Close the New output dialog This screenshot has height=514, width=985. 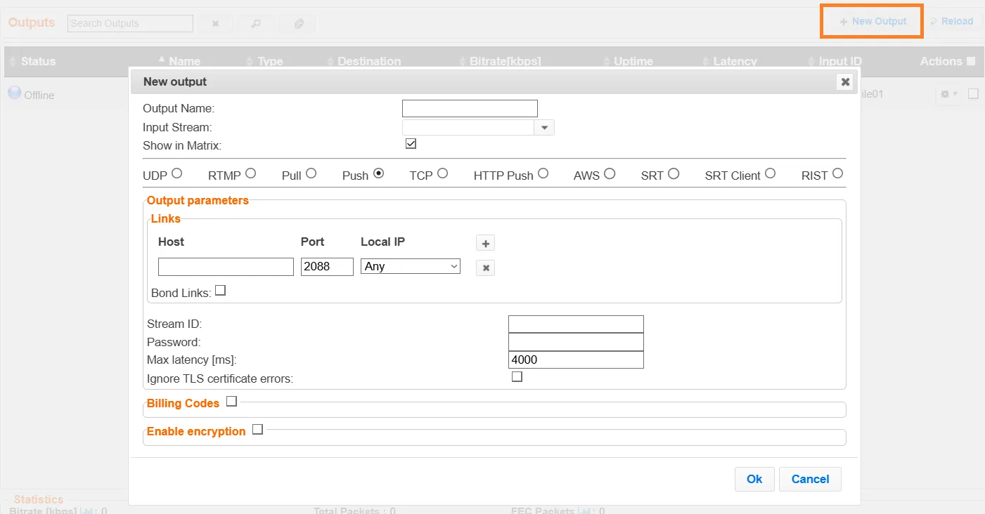pos(845,81)
